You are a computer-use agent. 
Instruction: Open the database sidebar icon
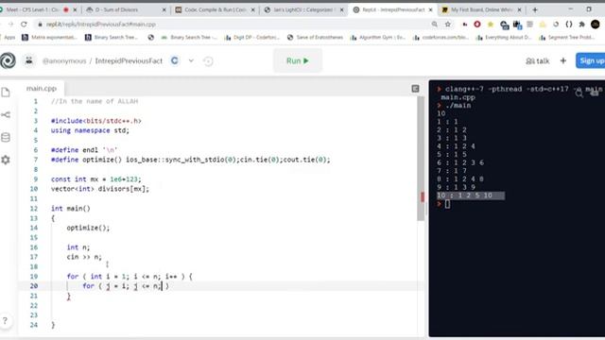(x=6, y=137)
